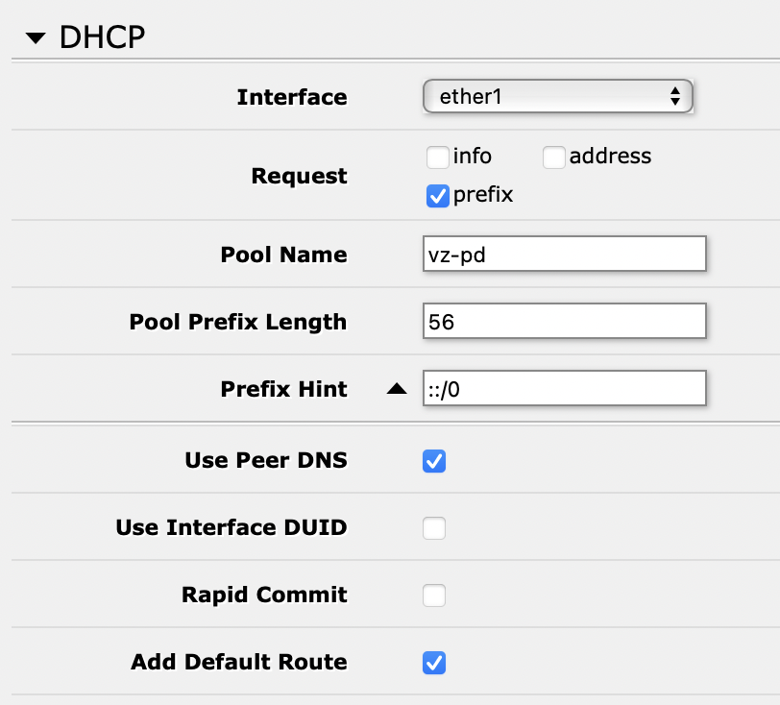Click the Prefix Hint text field showing ::/0
This screenshot has width=780, height=705.
[565, 388]
